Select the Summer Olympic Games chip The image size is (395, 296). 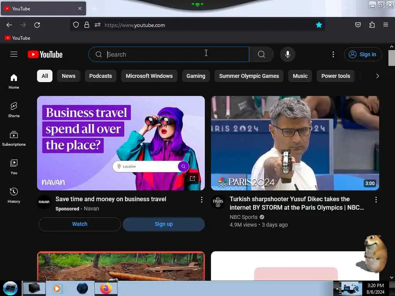pyautogui.click(x=249, y=76)
